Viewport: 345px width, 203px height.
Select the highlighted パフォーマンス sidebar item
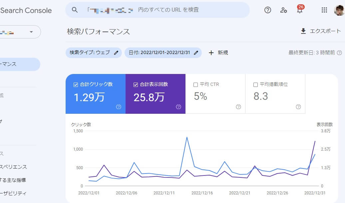pos(20,64)
